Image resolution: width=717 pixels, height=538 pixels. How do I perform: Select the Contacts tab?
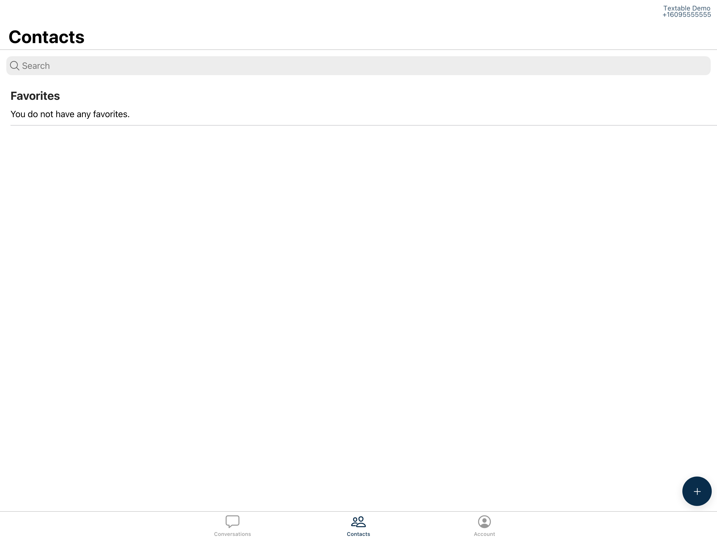pyautogui.click(x=358, y=526)
